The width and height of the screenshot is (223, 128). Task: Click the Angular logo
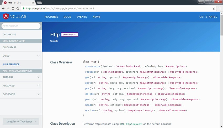(15, 16)
